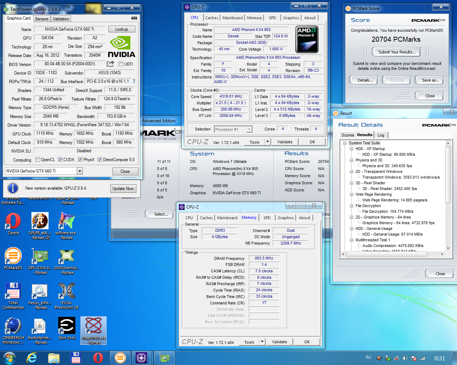The width and height of the screenshot is (457, 365).
Task: Open the EVGA PrecisionX 16 desktop shortcut
Action: 67,296
